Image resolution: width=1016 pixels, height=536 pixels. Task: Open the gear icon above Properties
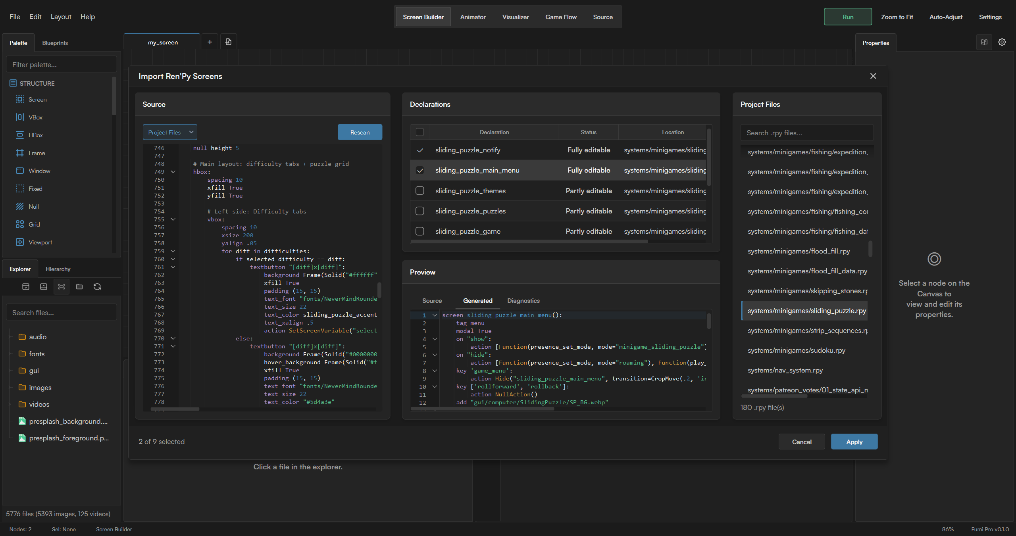[1002, 42]
